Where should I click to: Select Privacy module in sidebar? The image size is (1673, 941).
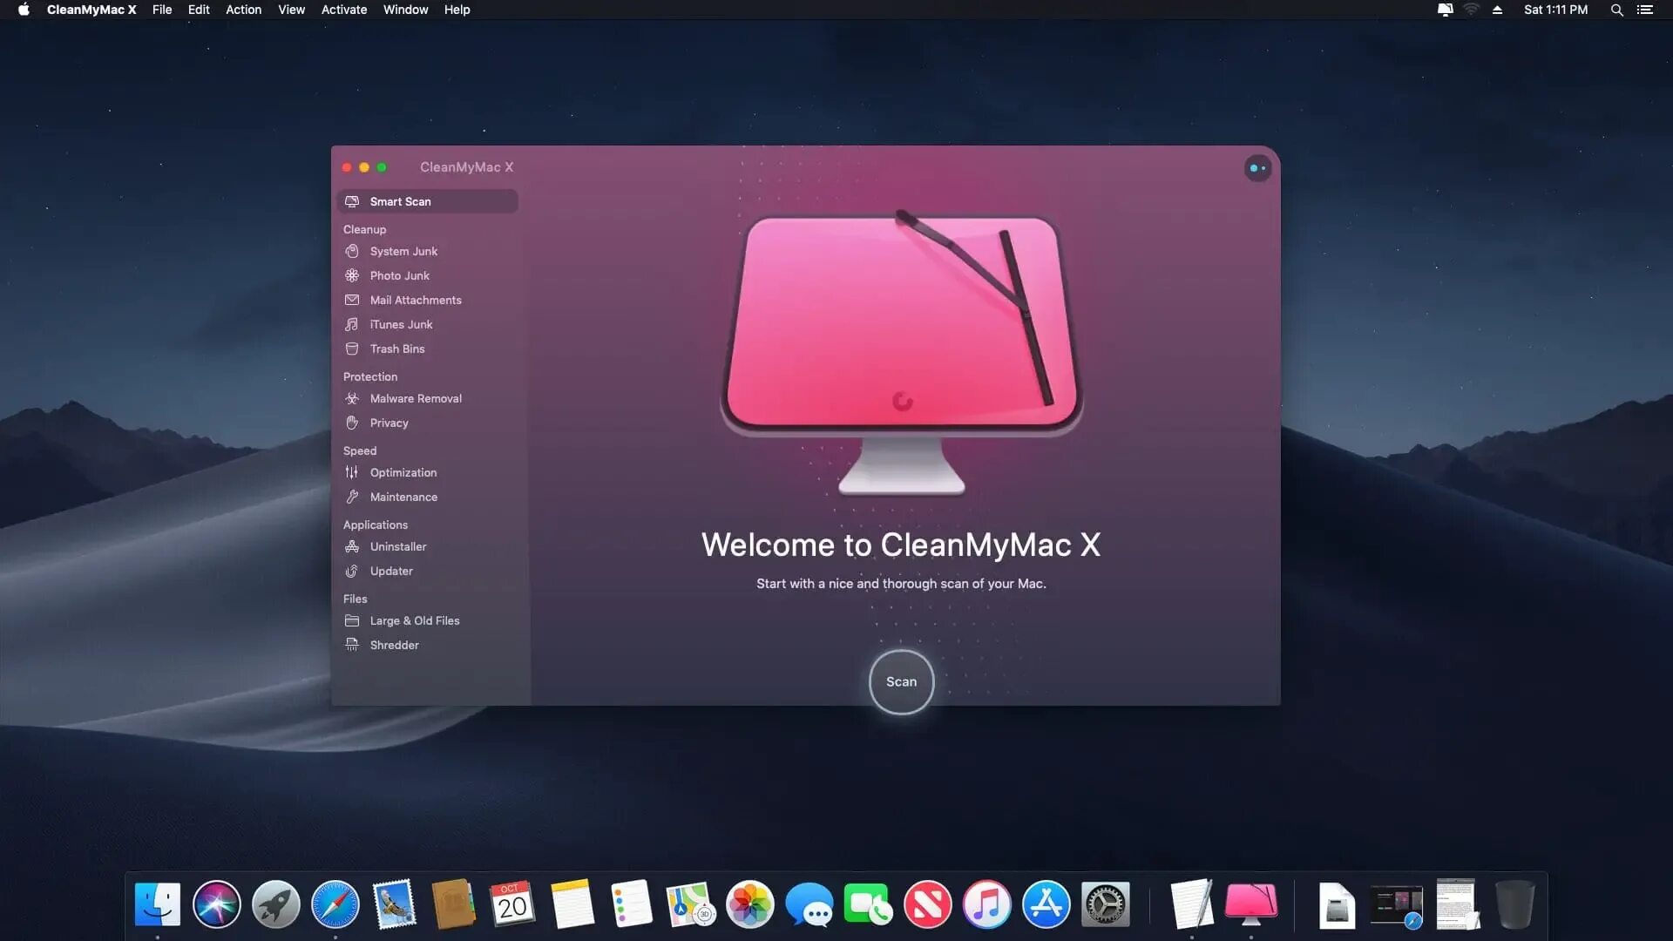pos(389,423)
